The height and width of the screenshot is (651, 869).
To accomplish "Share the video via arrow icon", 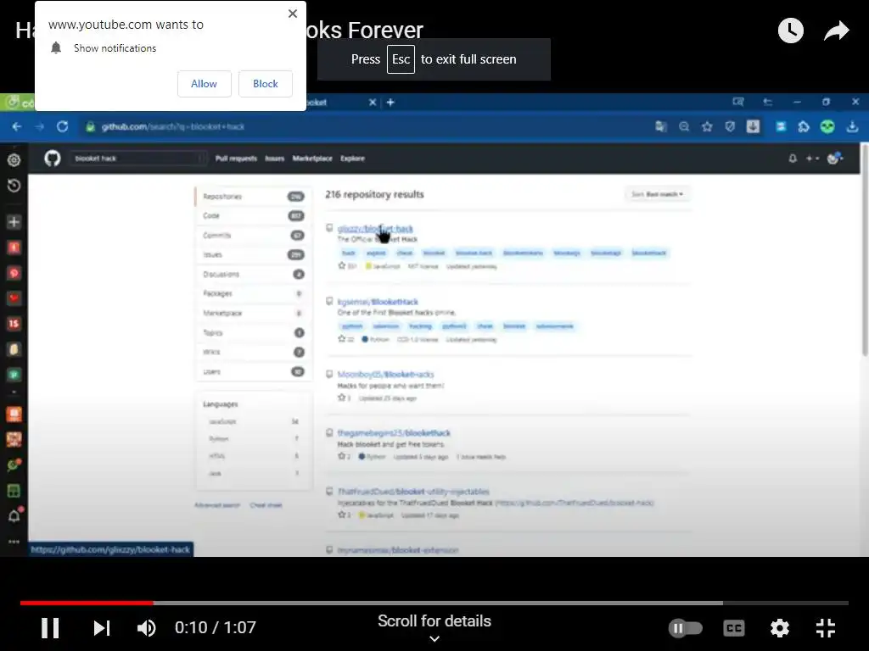I will click(836, 31).
